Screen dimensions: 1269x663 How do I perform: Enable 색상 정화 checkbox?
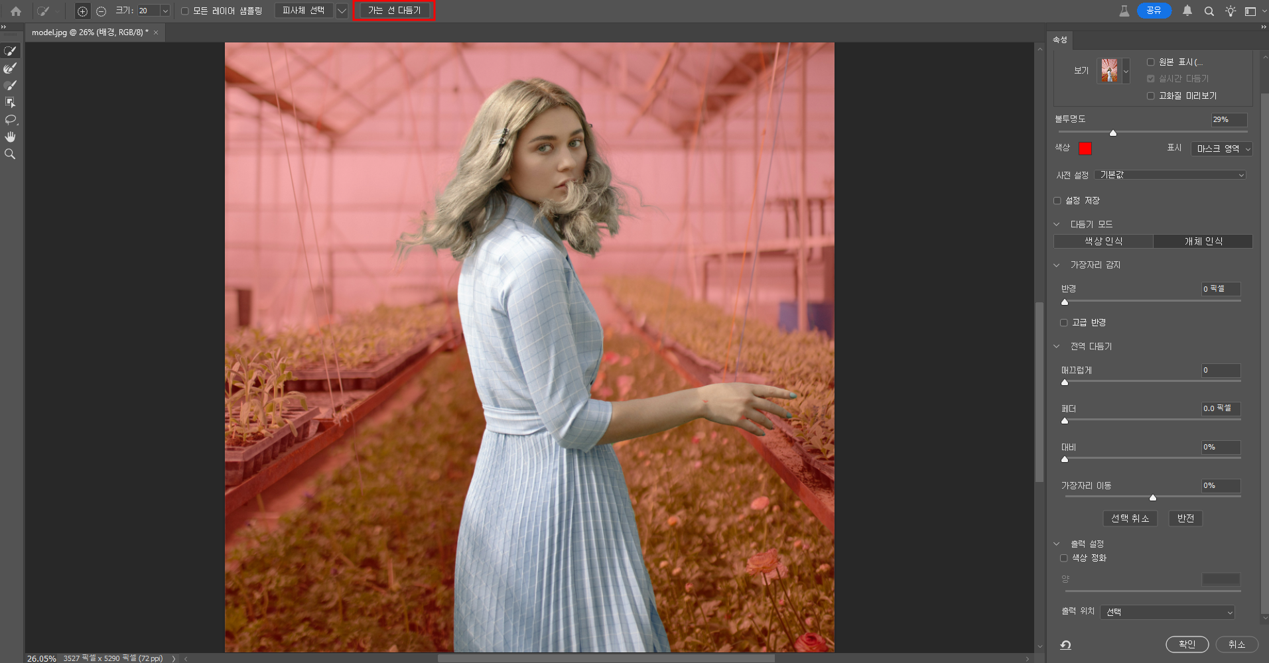tap(1064, 558)
